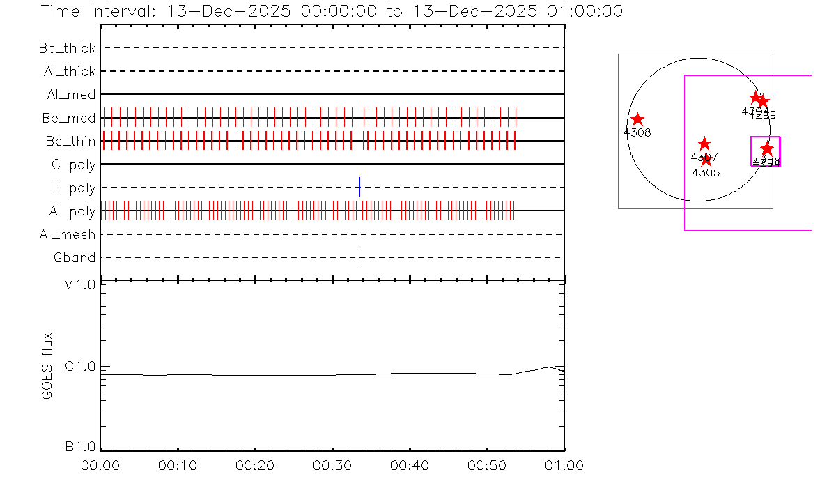The width and height of the screenshot is (836, 488).
Task: Select the Be_med filter label
Action: [68, 119]
